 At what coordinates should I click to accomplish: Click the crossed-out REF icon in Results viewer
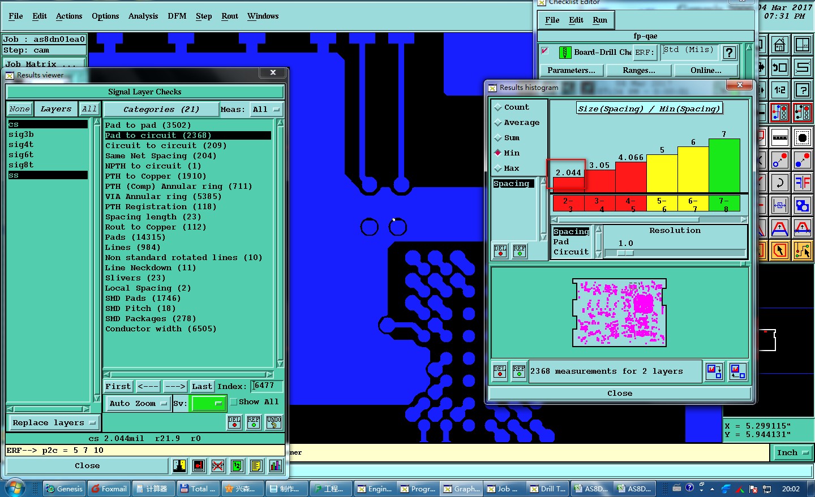[x=218, y=466]
